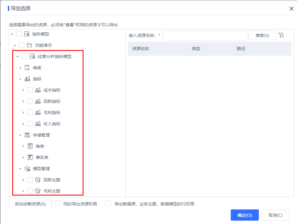Expand the 成本指标 node
Image resolution: width=297 pixels, height=224 pixels.
[x=23, y=90]
